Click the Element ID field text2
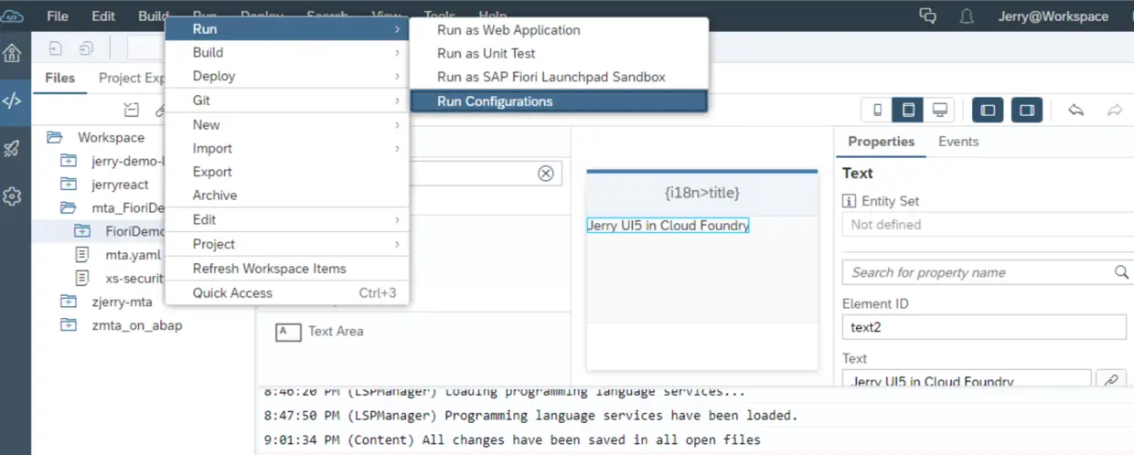Screen dimensions: 1134x455 [984, 327]
